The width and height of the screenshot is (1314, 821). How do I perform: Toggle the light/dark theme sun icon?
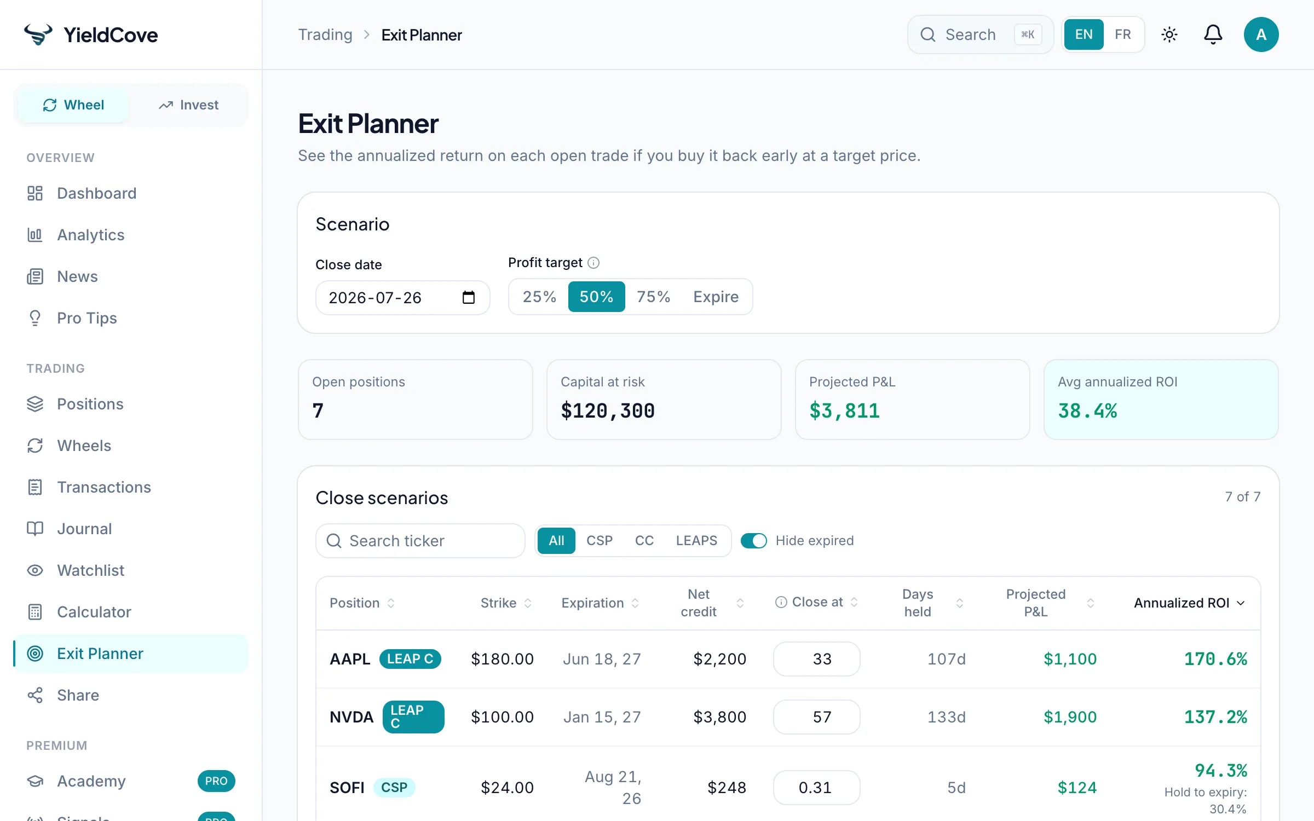pos(1169,34)
